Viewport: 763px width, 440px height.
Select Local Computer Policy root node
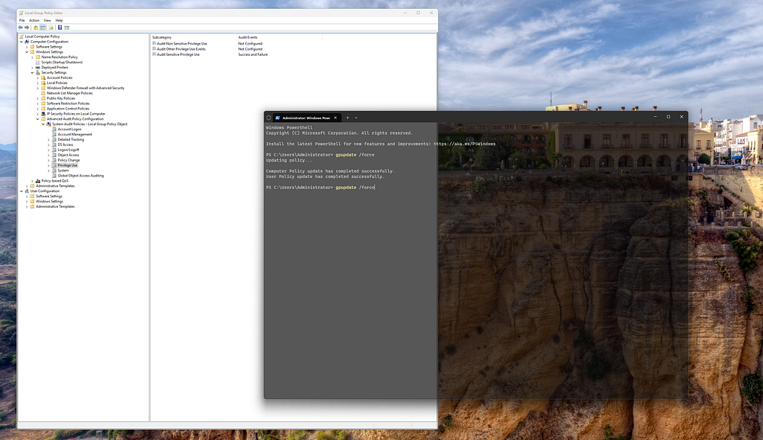click(x=42, y=36)
